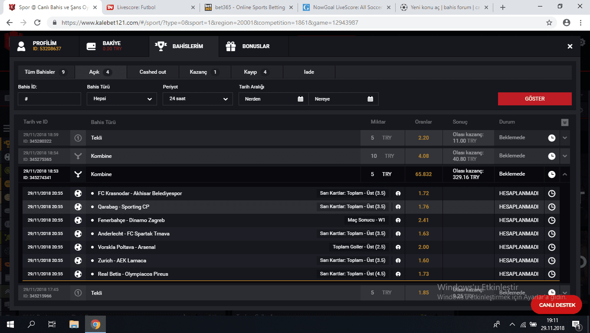Click the football icon beside Fenerbahçe match
The width and height of the screenshot is (590, 333).
(x=78, y=220)
